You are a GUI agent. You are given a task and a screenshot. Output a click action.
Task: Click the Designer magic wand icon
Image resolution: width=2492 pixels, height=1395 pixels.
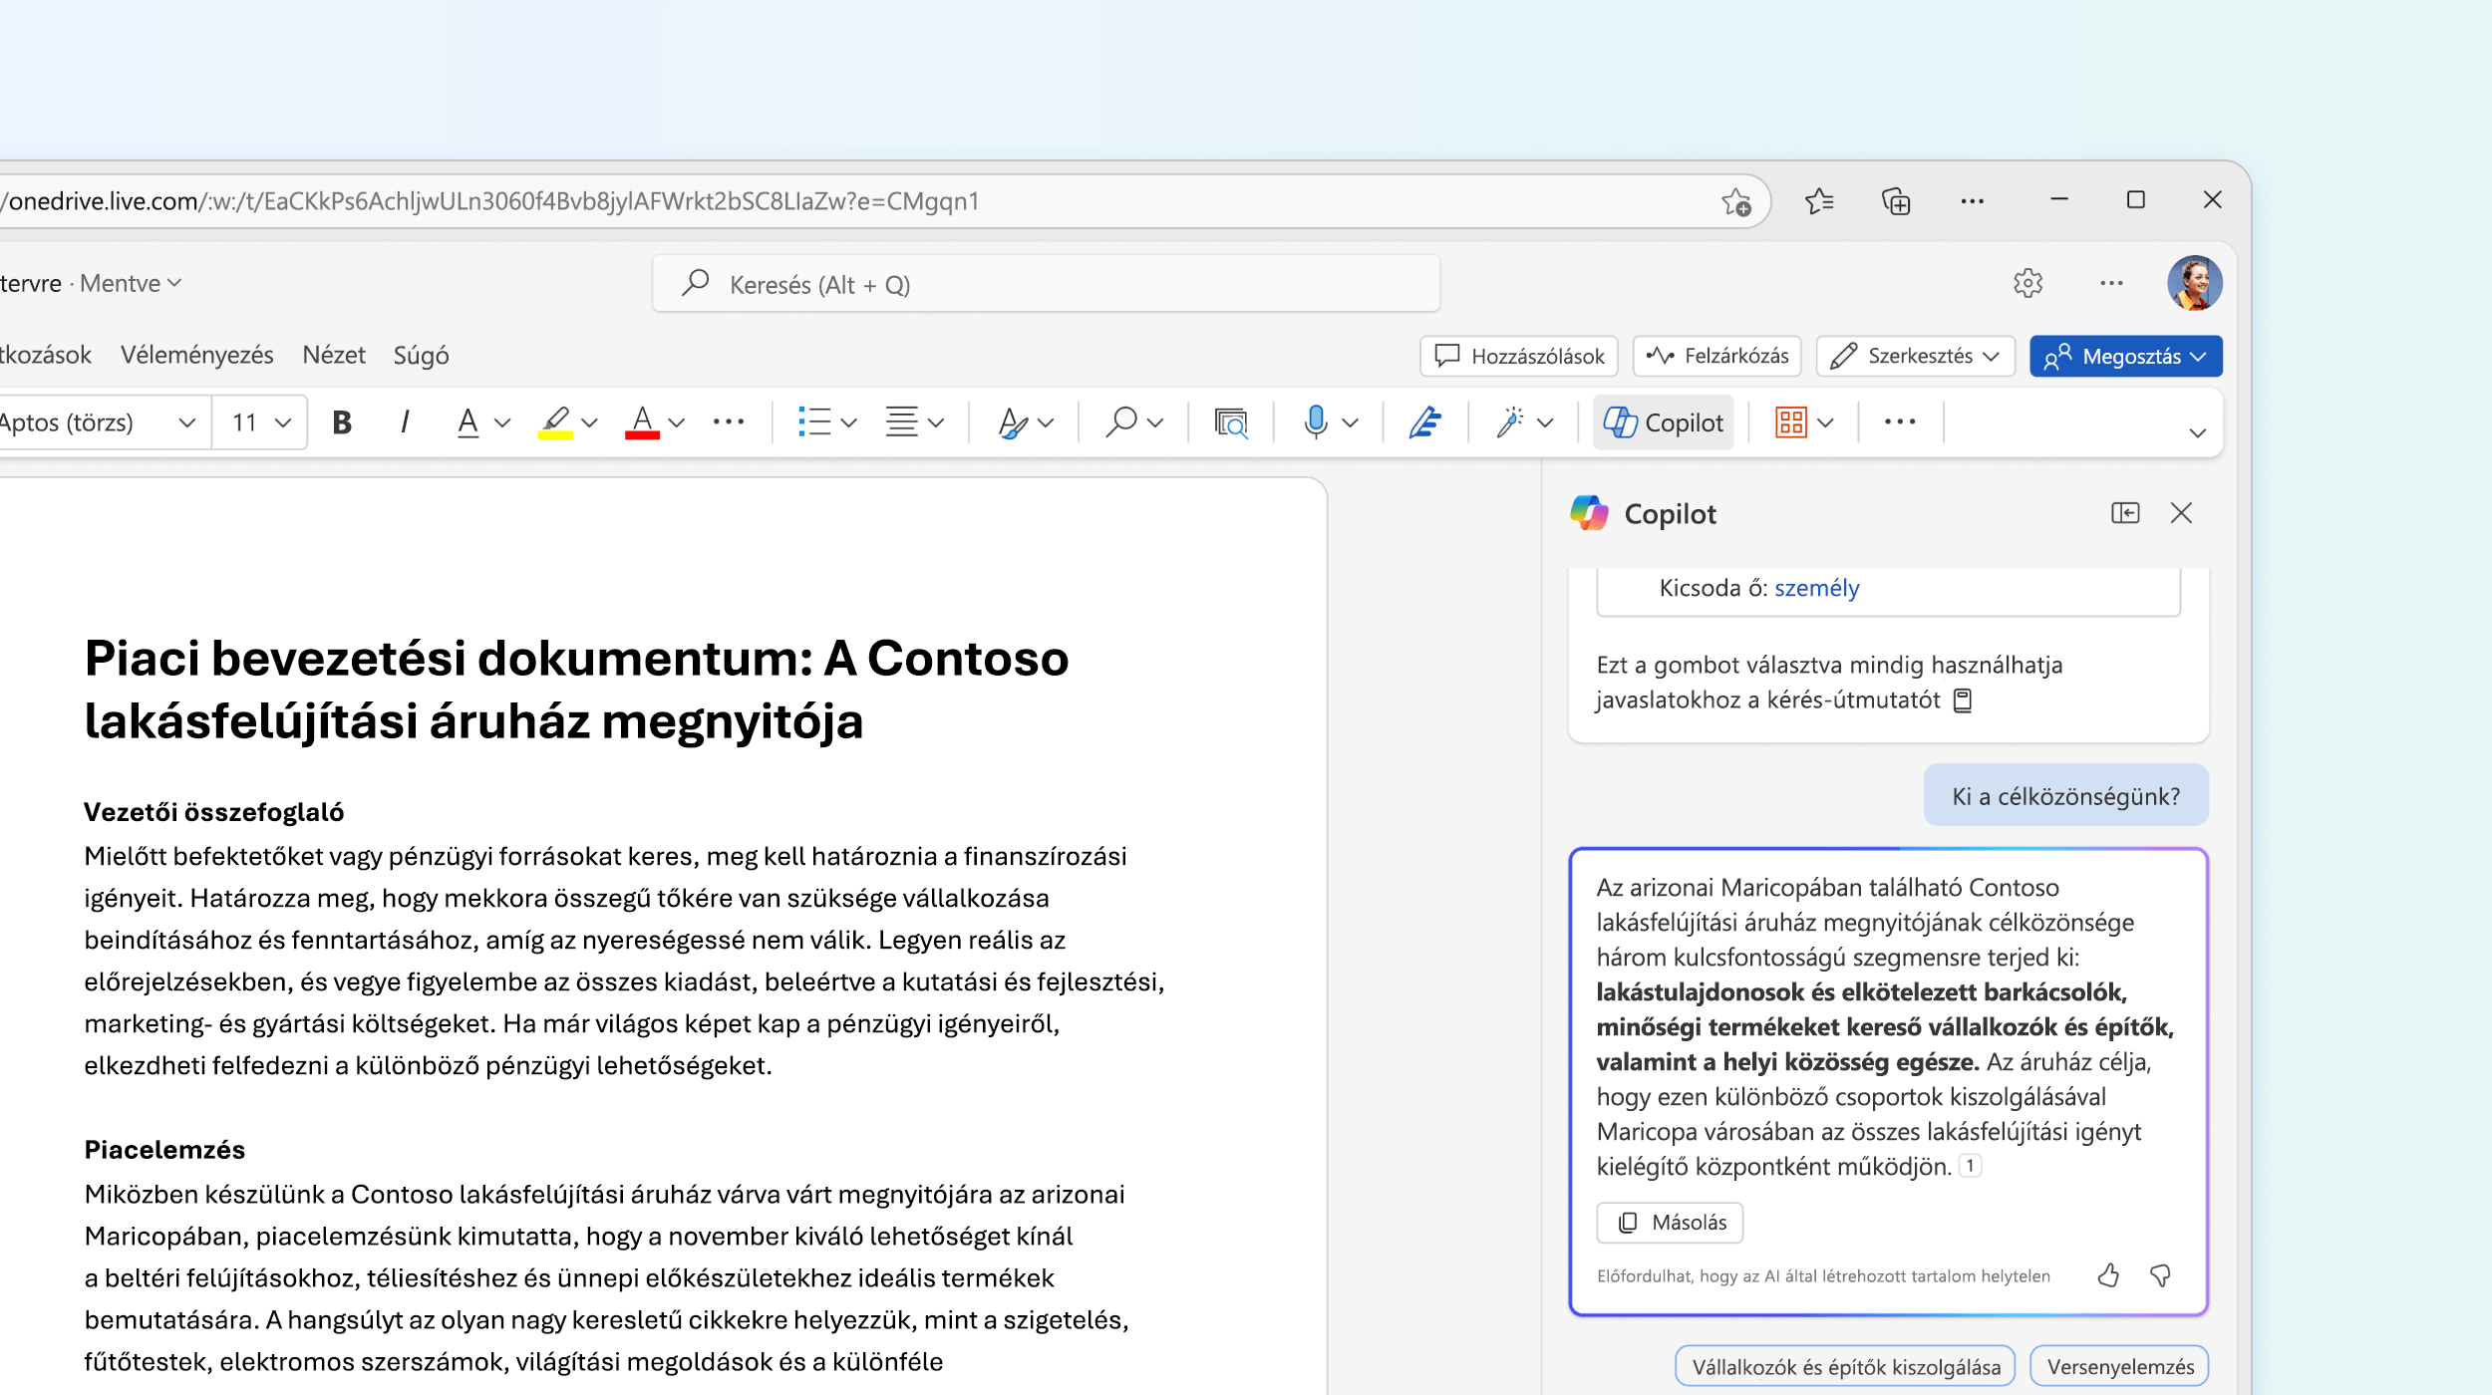(x=1510, y=422)
